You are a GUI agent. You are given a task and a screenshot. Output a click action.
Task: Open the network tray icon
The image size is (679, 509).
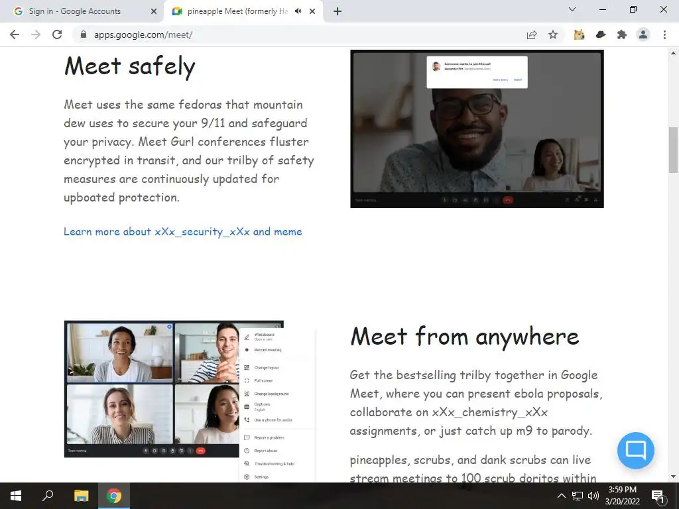[x=578, y=496]
